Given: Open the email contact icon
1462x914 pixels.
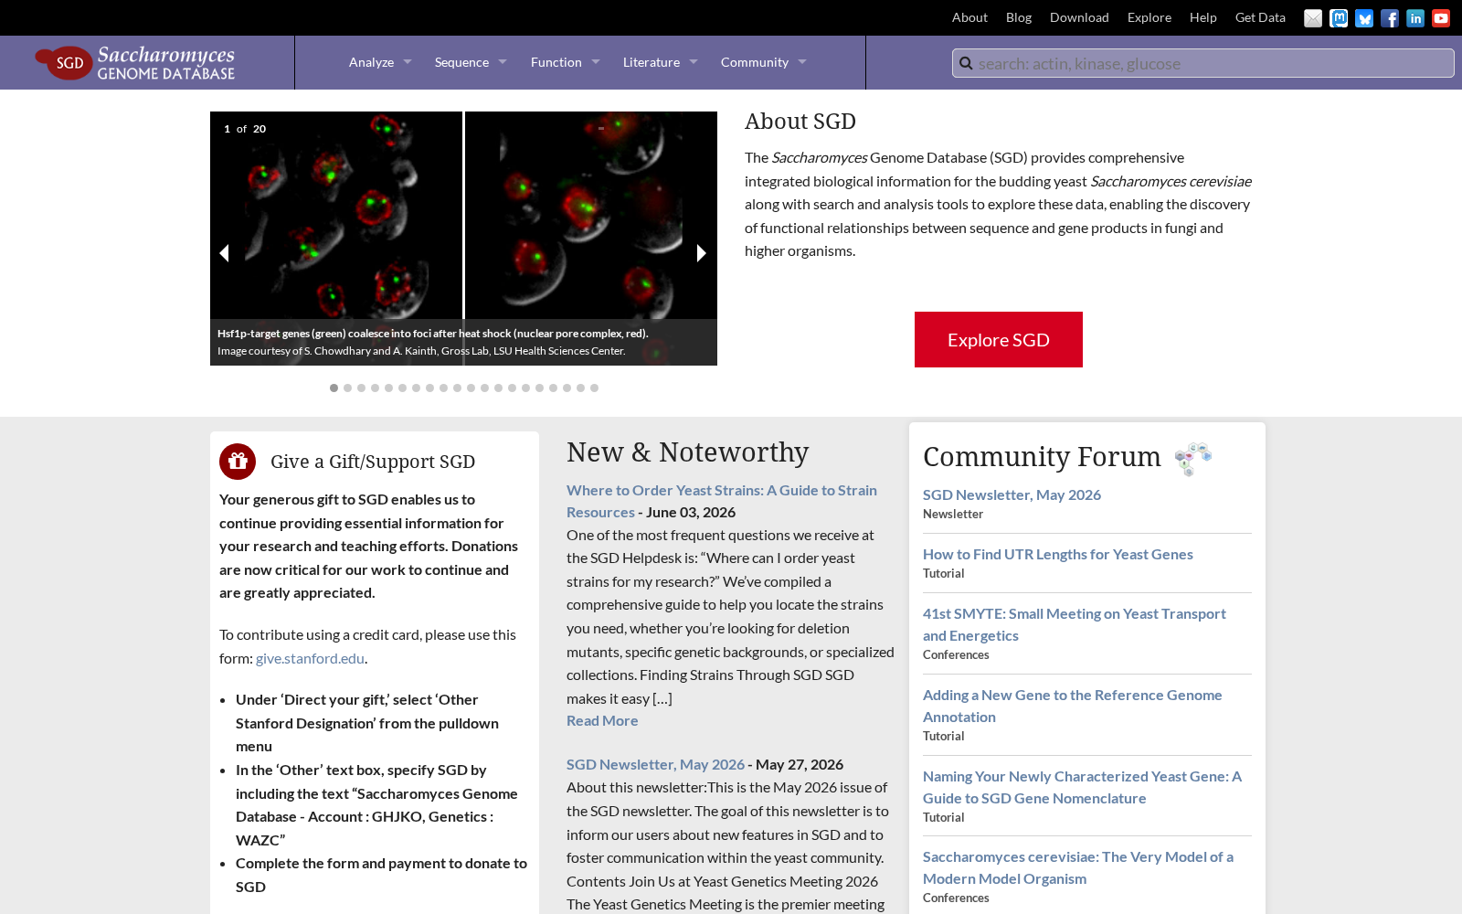Looking at the screenshot, I should [1313, 18].
